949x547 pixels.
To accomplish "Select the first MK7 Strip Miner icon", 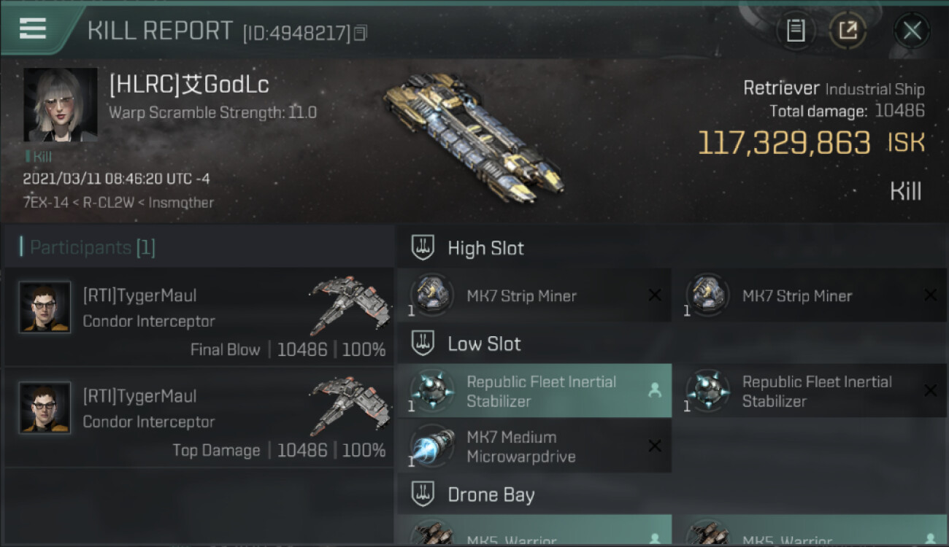I will (432, 295).
